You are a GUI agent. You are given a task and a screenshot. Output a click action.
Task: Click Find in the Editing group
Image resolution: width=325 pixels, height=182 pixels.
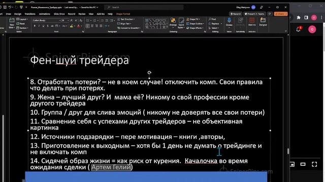212,19
